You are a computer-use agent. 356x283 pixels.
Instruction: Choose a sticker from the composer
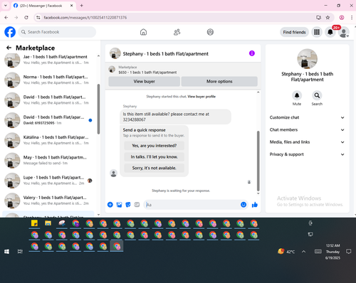pyautogui.click(x=128, y=205)
